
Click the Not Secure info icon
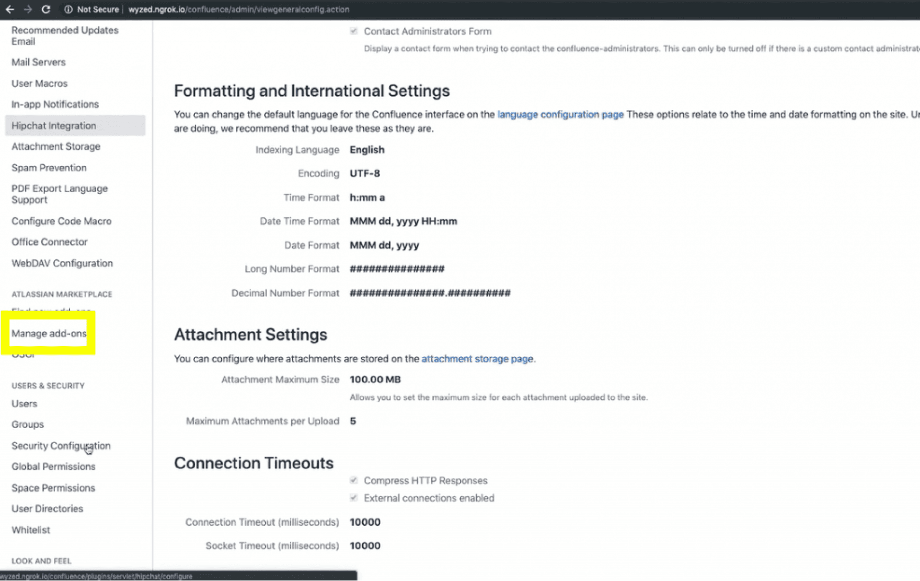68,9
